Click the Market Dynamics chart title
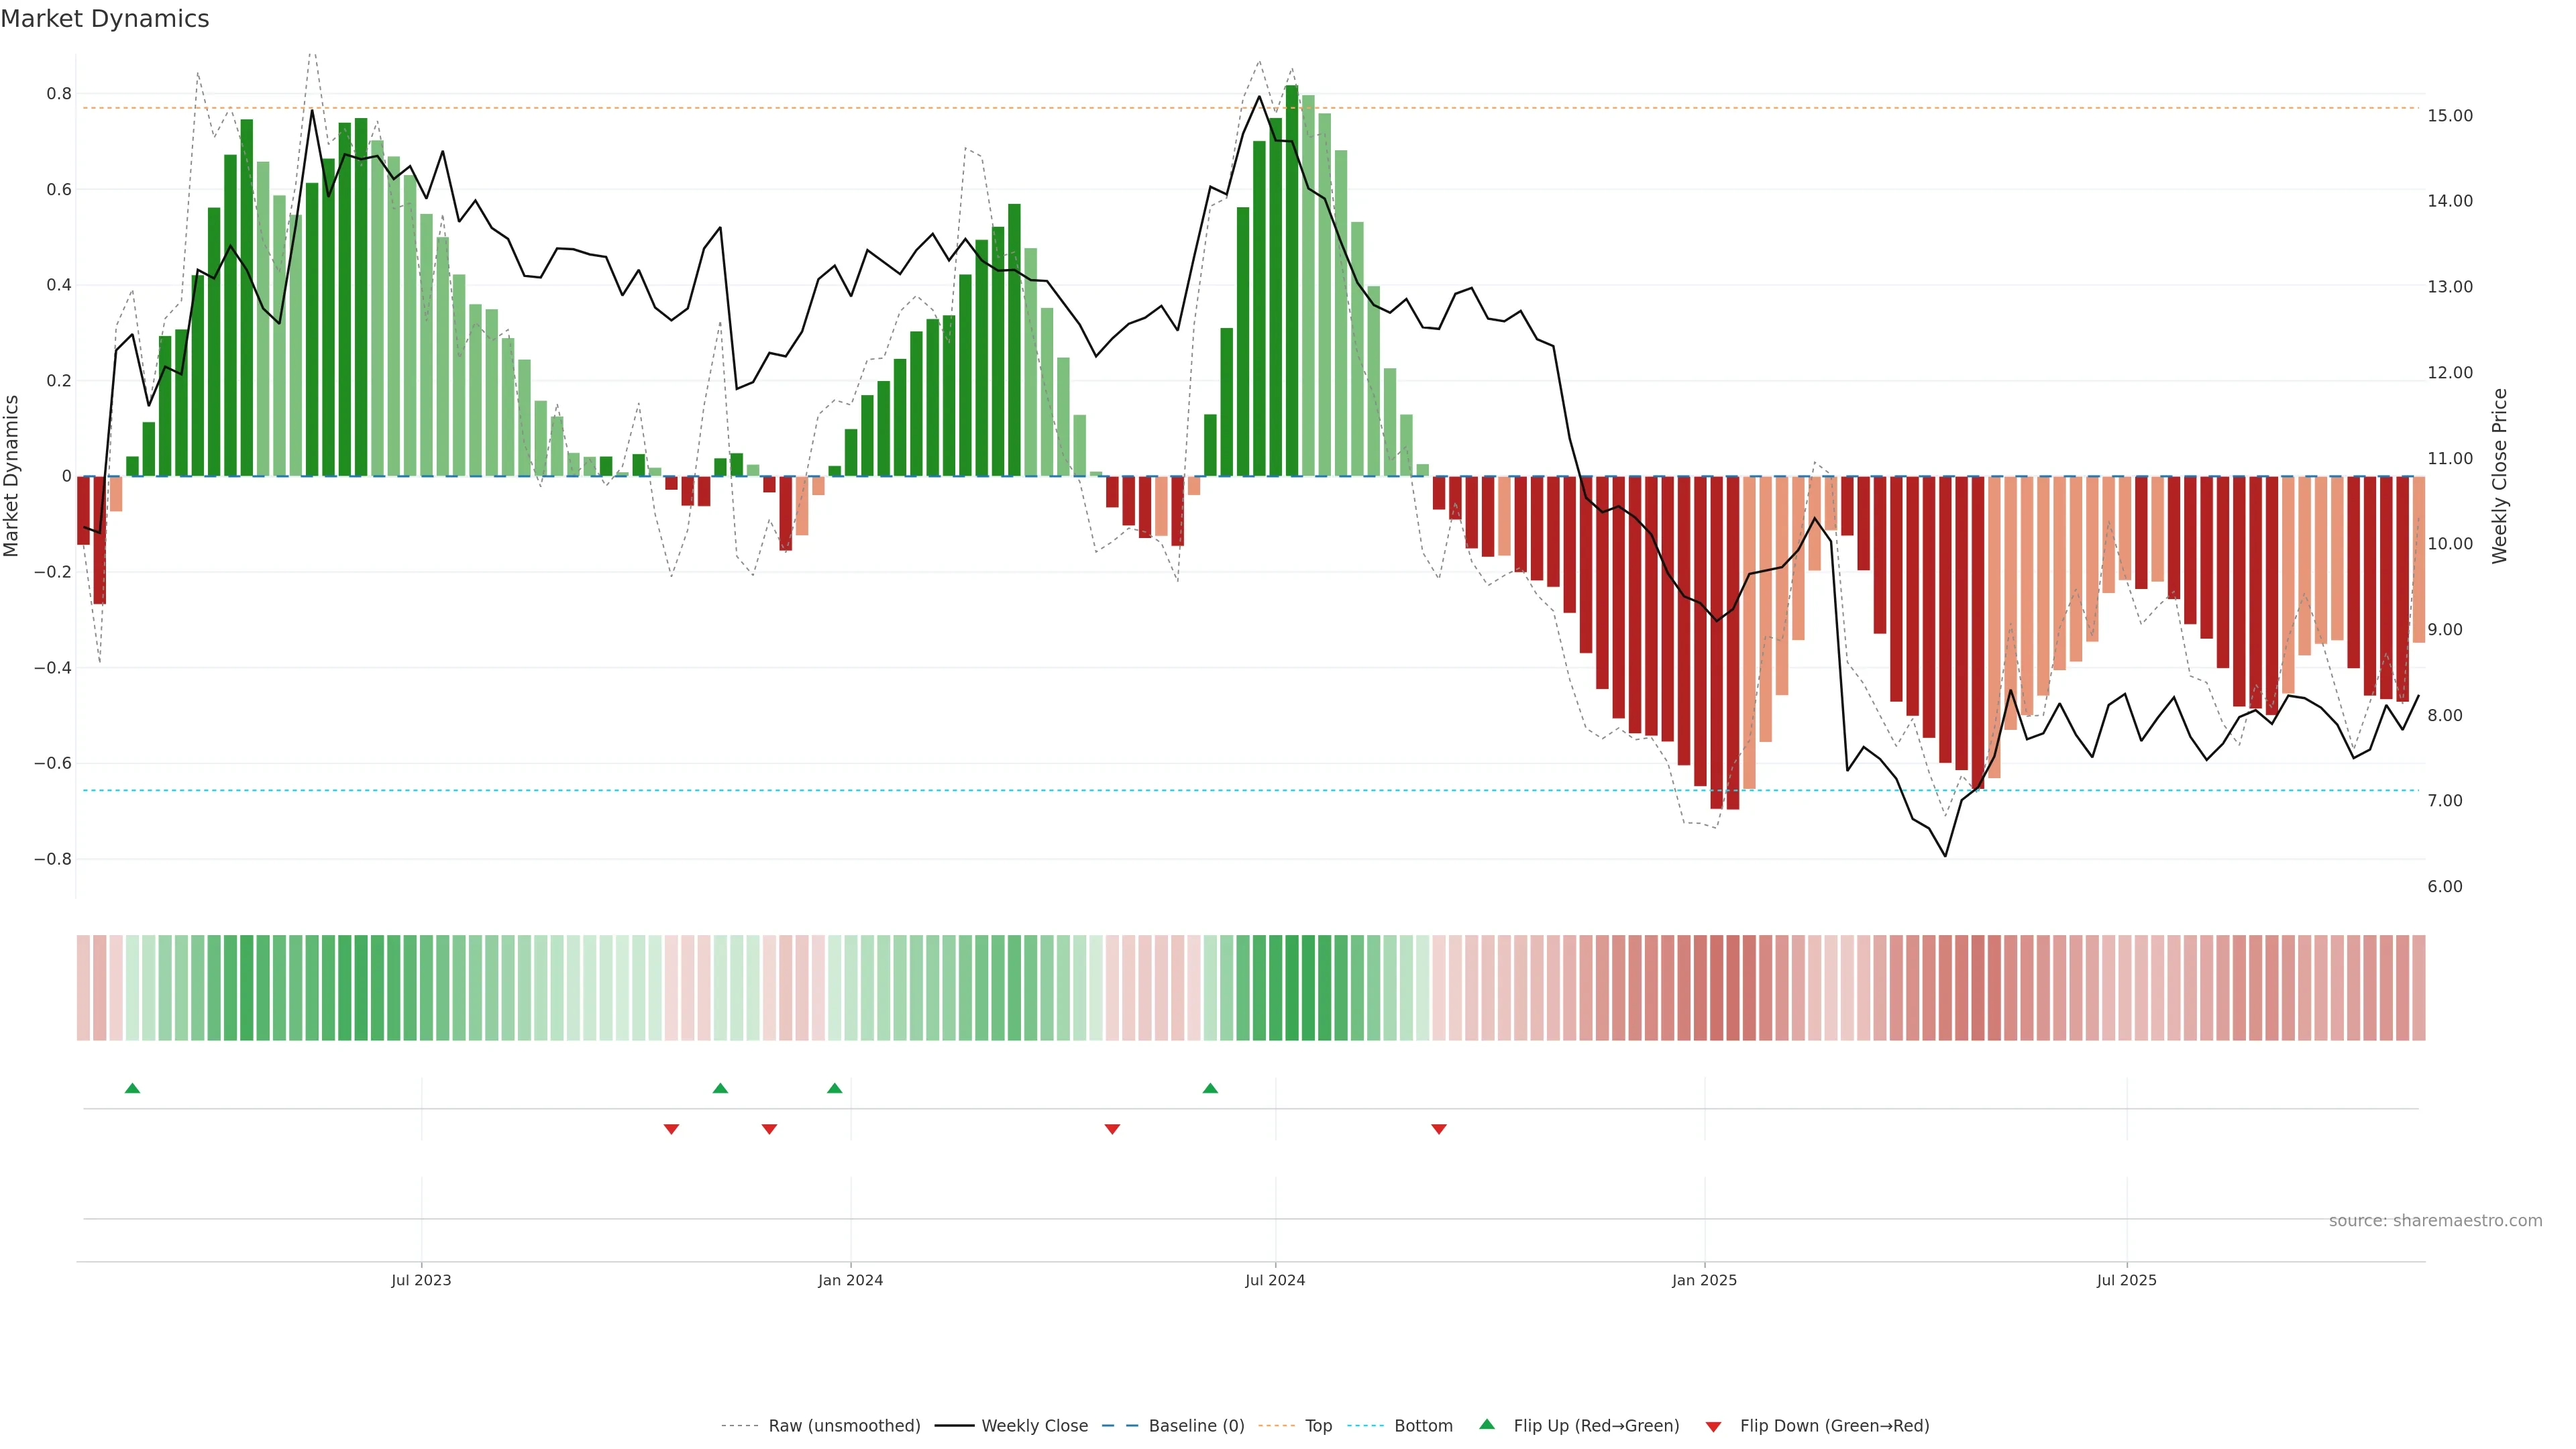Viewport: 2576px width, 1449px height. (105, 19)
